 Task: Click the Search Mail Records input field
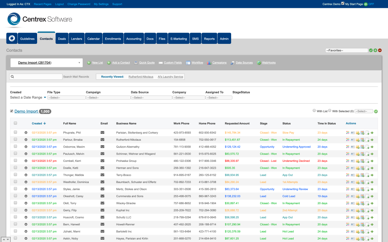click(36, 77)
